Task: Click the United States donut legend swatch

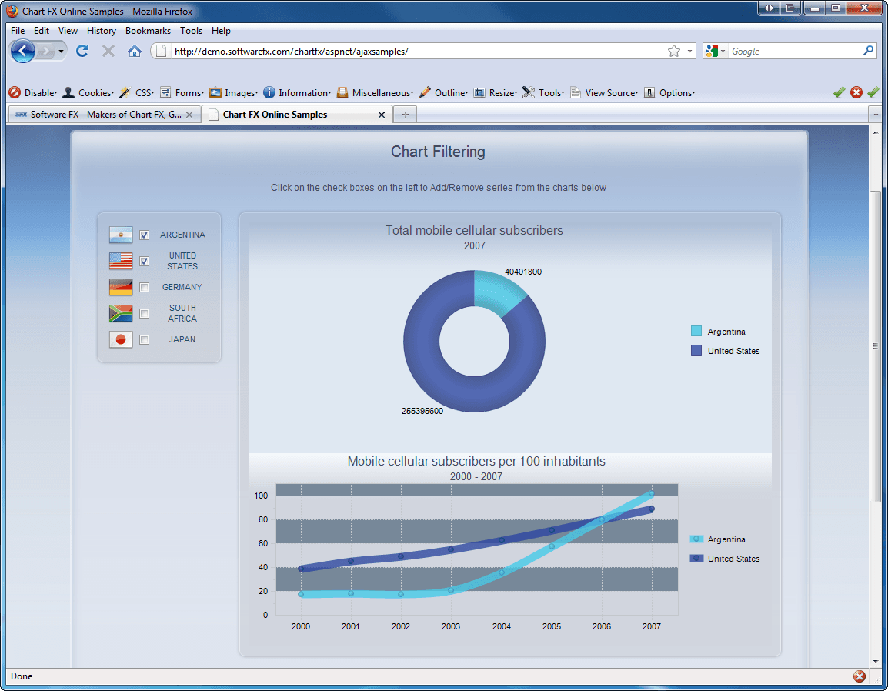Action: coord(696,351)
